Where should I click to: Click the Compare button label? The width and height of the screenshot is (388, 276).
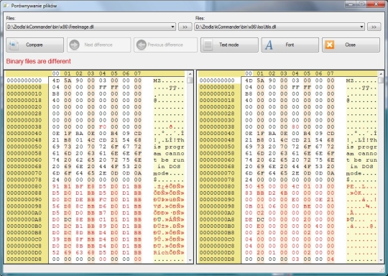[34, 45]
